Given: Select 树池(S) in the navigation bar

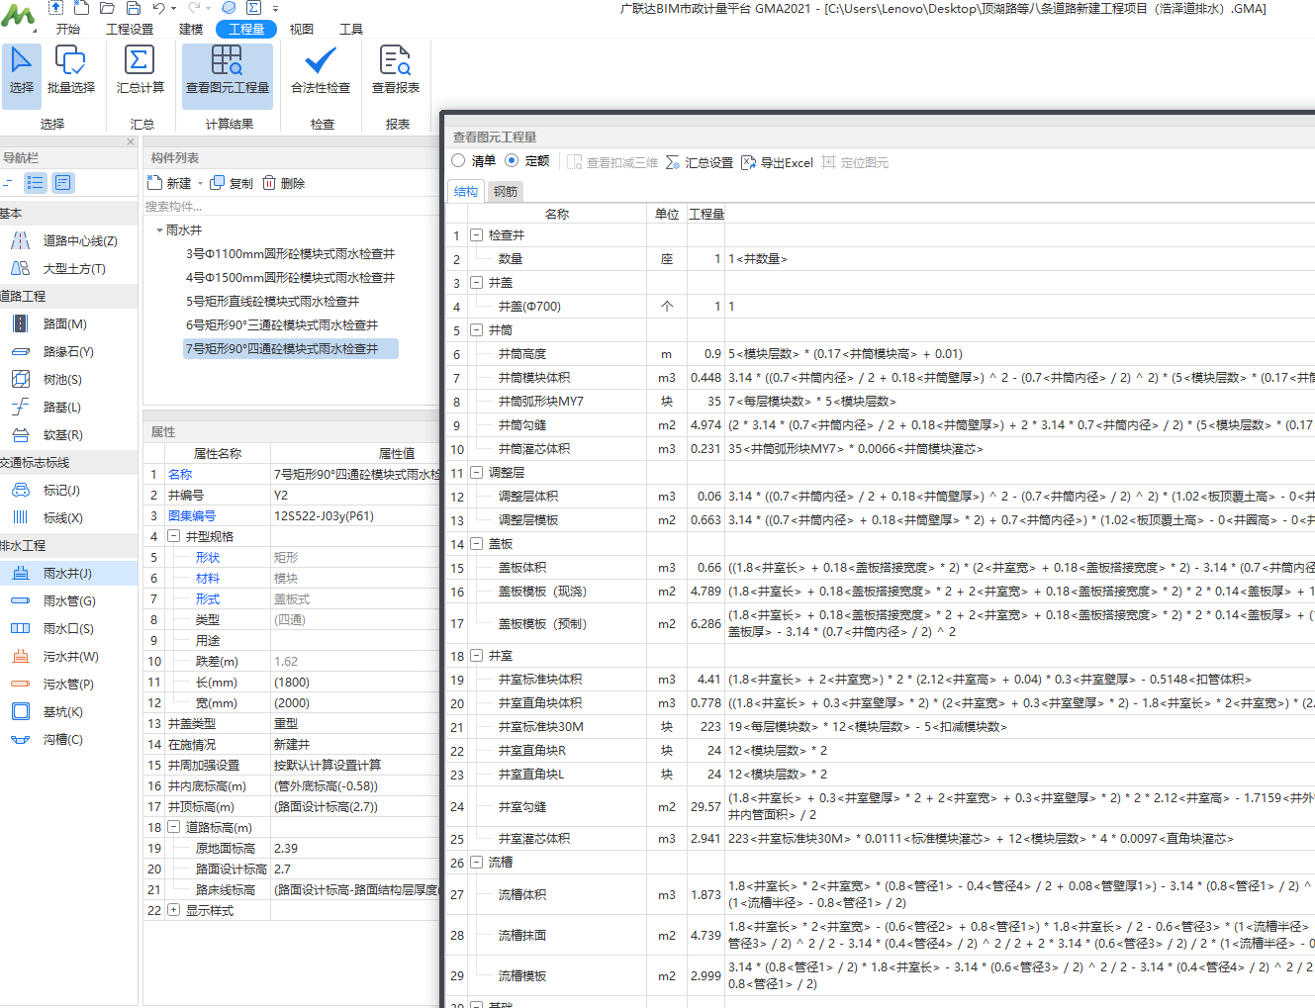Looking at the screenshot, I should (x=67, y=379).
